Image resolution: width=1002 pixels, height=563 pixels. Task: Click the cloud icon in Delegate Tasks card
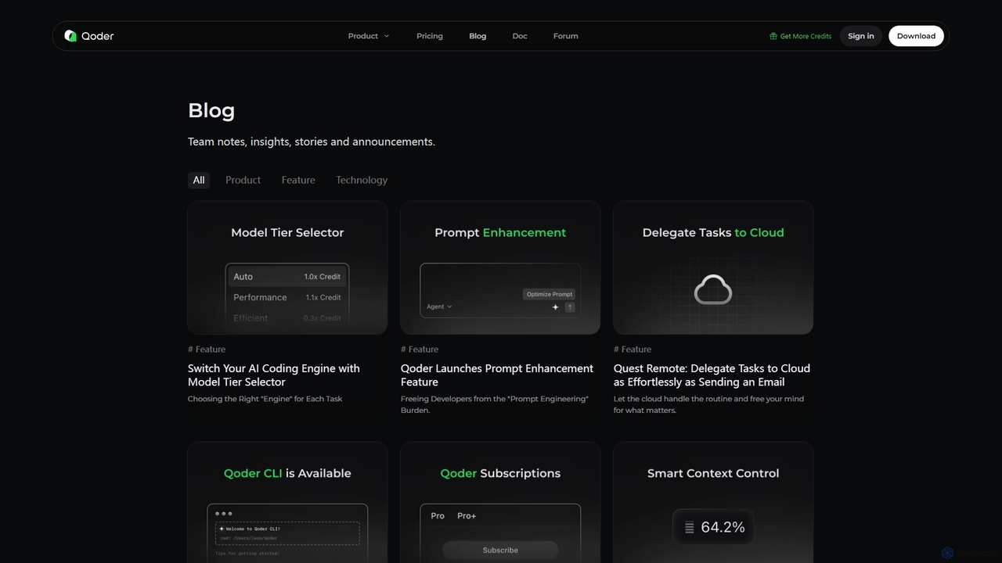[713, 290]
